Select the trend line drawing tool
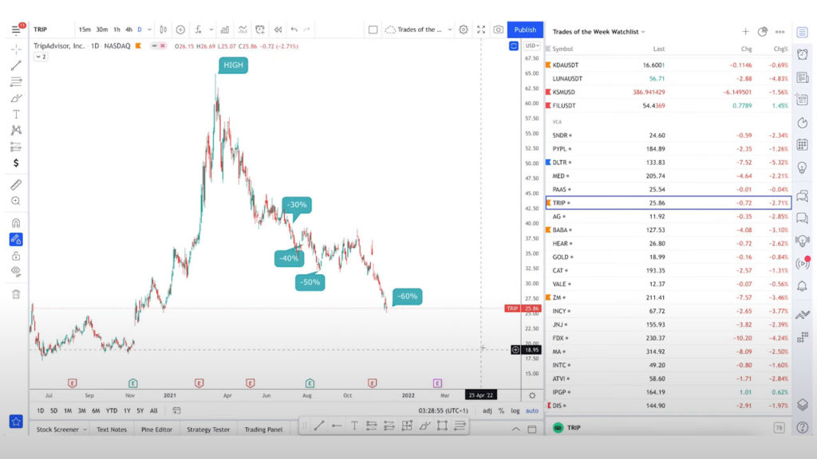Screen dimensions: 817x459 pyautogui.click(x=16, y=65)
